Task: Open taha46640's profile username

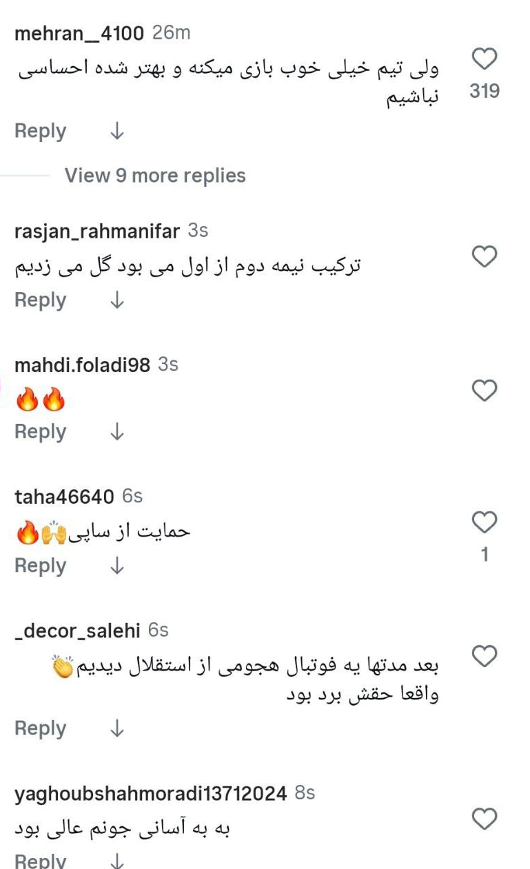Action: pyautogui.click(x=64, y=496)
